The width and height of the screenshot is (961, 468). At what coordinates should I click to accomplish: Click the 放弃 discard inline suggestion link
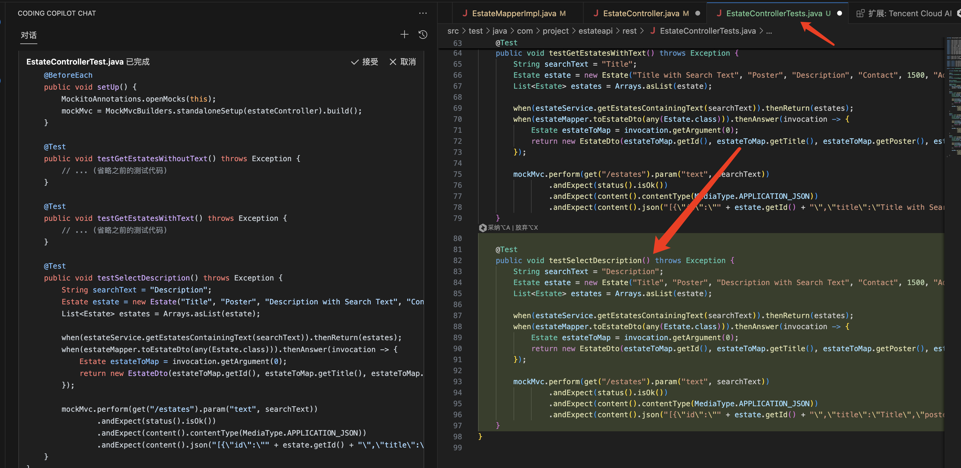(x=526, y=228)
